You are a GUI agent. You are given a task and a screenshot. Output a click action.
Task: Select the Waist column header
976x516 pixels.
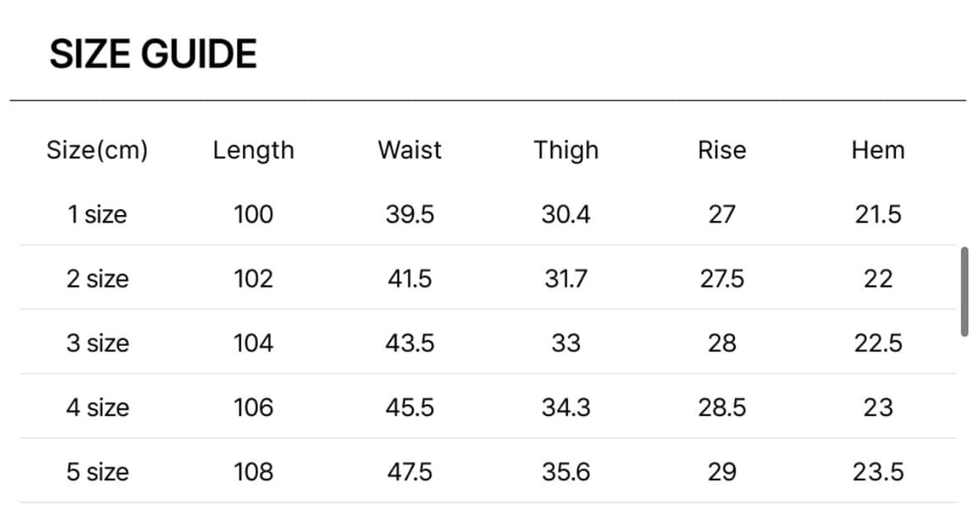pyautogui.click(x=409, y=150)
